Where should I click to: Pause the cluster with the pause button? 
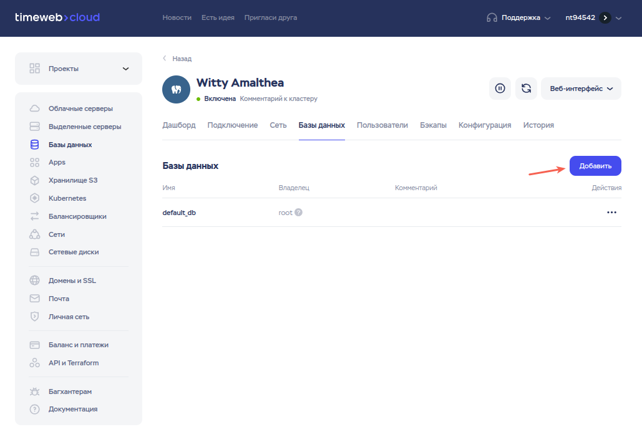(x=500, y=89)
